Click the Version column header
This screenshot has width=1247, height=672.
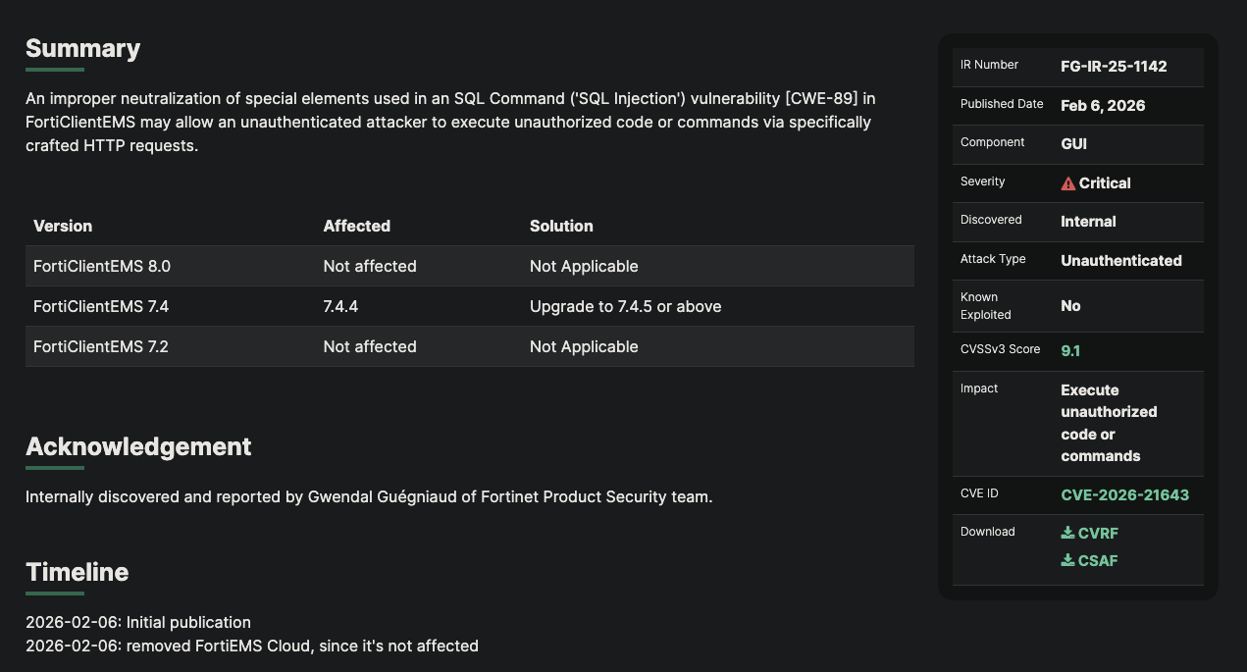(x=63, y=226)
